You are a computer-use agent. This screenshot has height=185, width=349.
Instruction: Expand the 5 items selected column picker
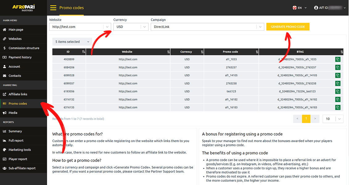(72, 42)
